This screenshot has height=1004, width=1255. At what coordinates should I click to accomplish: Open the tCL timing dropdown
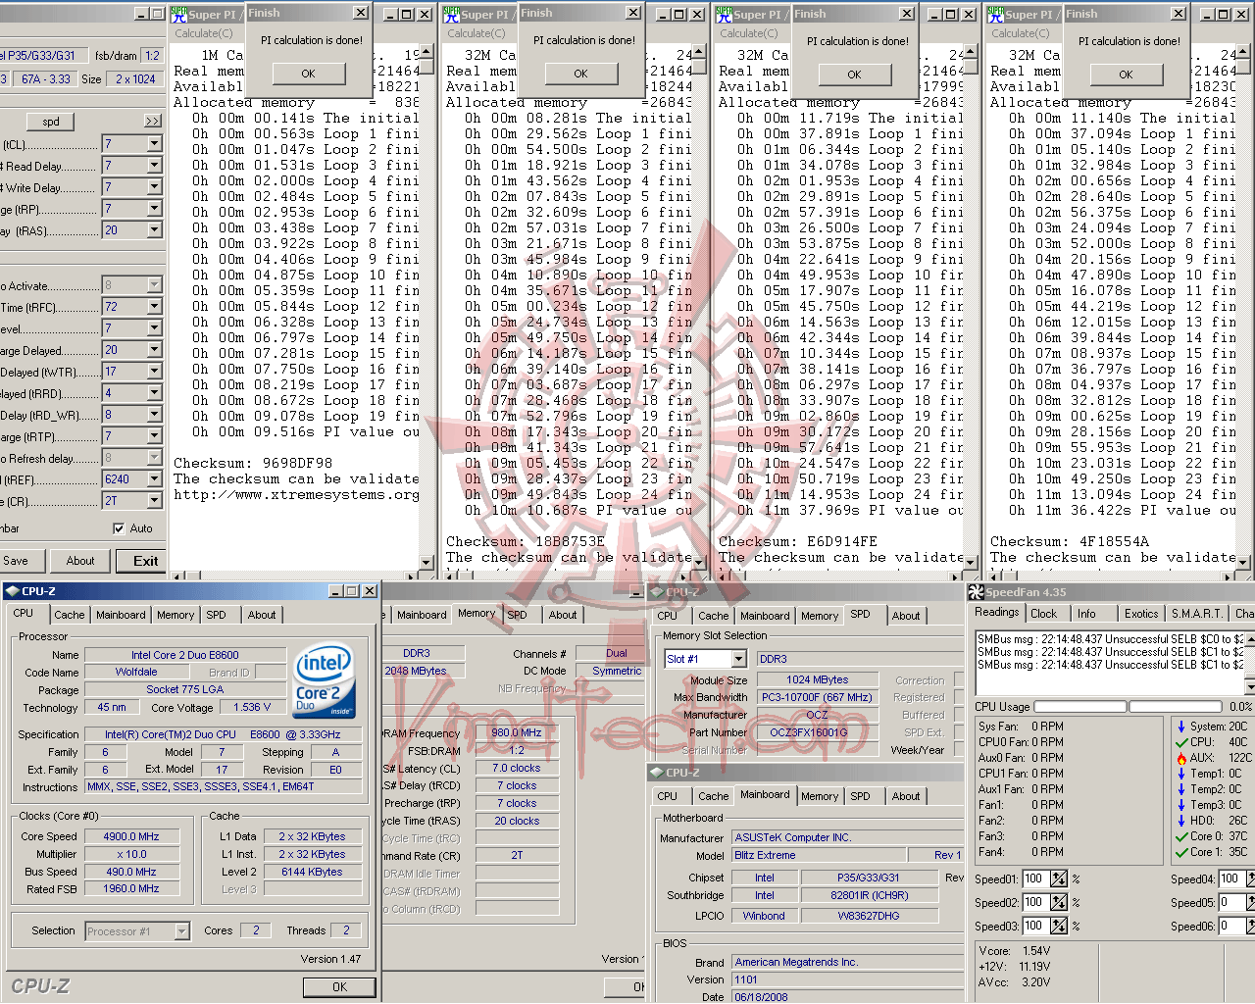tap(154, 144)
